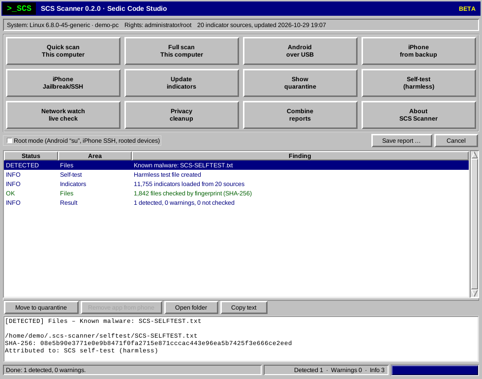Click the blue progress bar
Viewport: 482px width, 379px height.
coord(435,370)
